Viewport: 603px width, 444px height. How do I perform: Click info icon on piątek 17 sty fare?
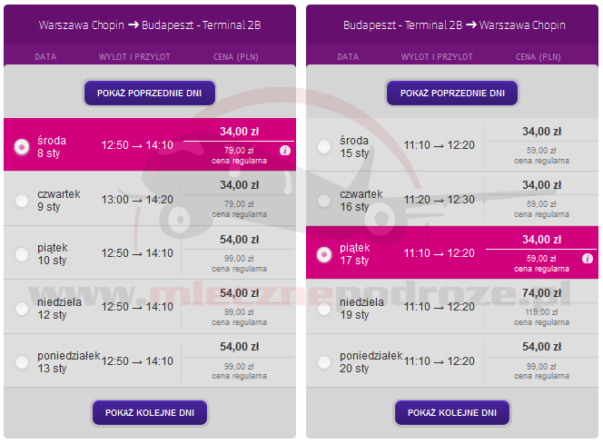(587, 259)
